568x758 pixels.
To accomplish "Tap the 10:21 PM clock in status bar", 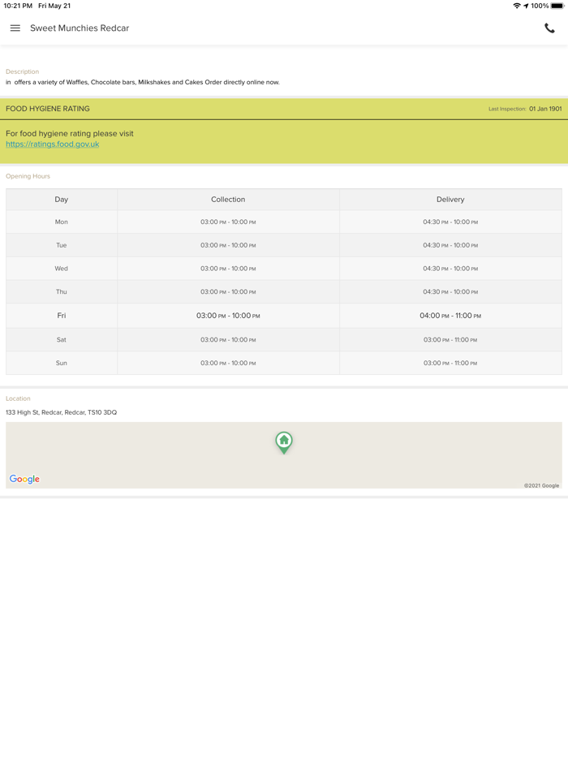I will tap(18, 6).
